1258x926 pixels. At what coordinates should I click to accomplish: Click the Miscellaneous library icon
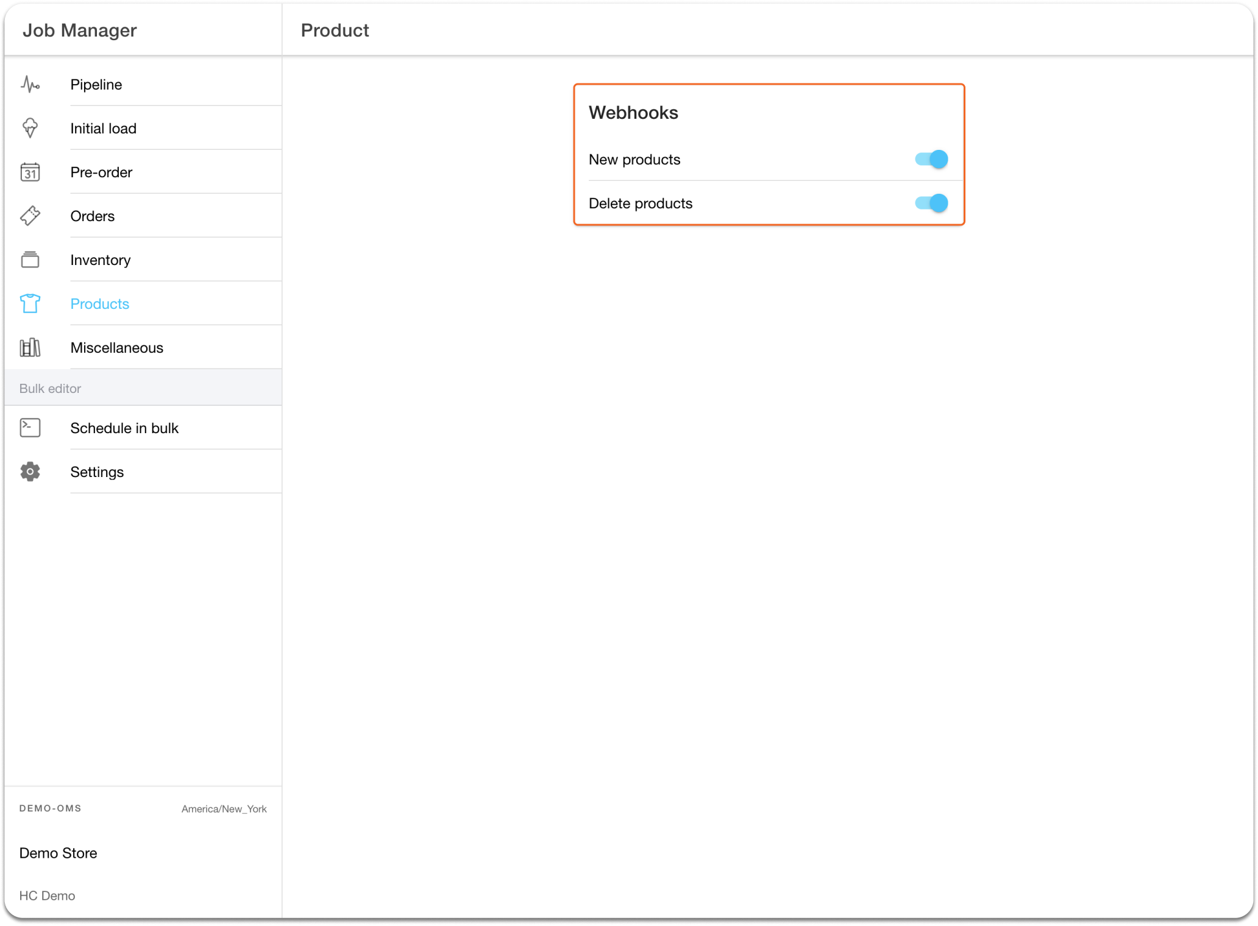click(x=30, y=348)
